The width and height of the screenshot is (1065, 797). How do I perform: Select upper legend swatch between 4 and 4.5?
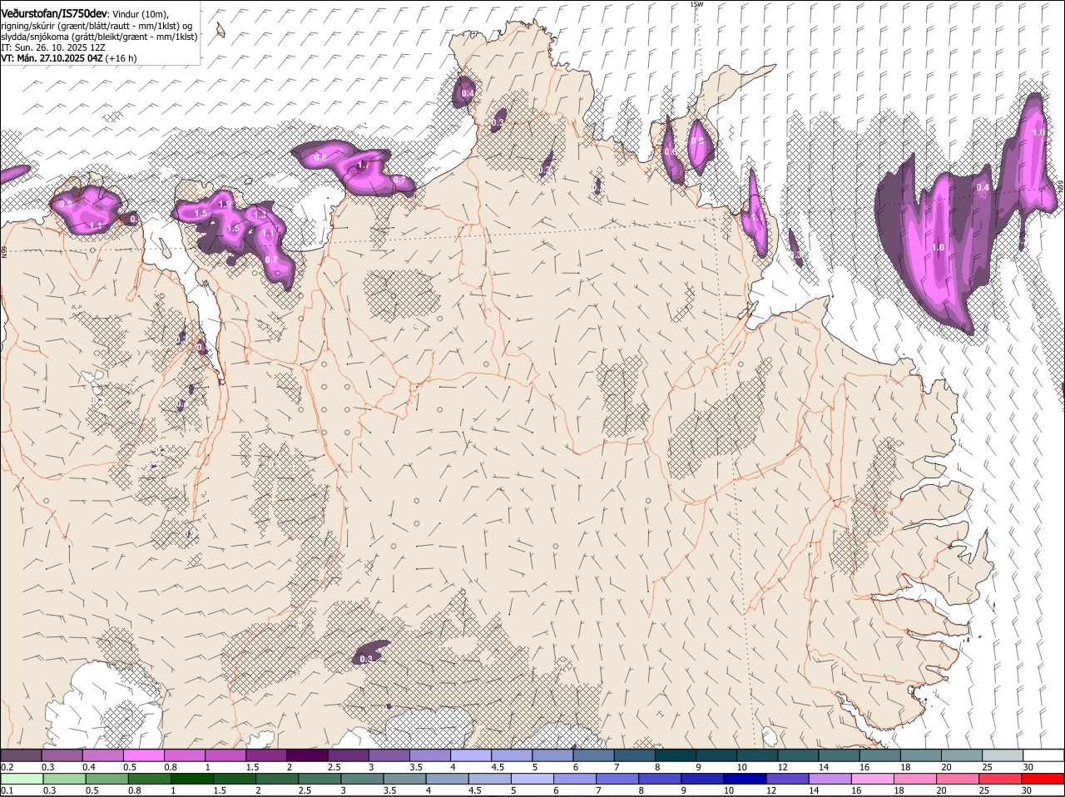tap(471, 755)
